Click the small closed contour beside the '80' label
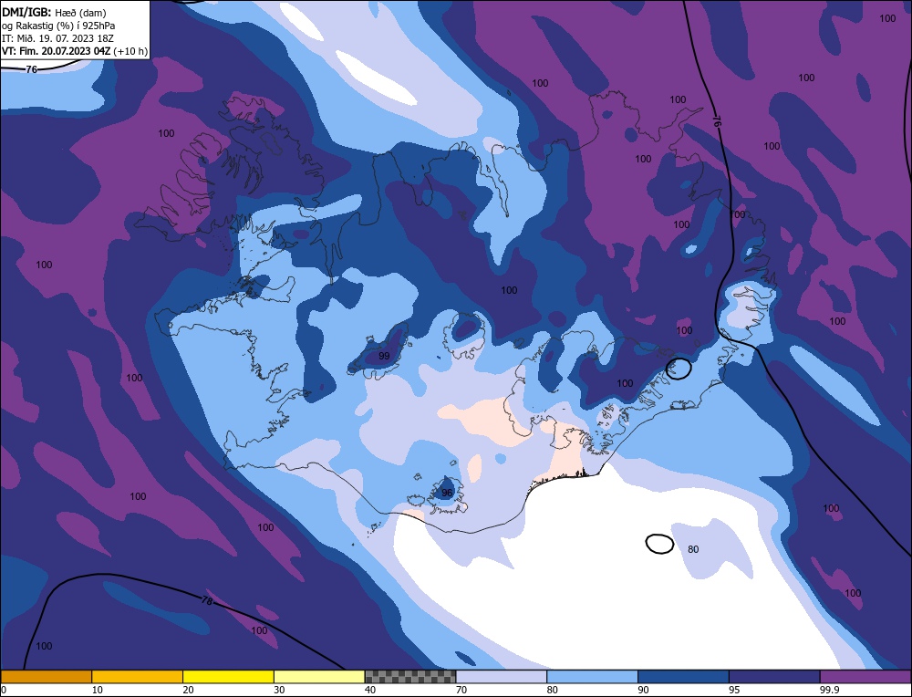 pyautogui.click(x=659, y=544)
